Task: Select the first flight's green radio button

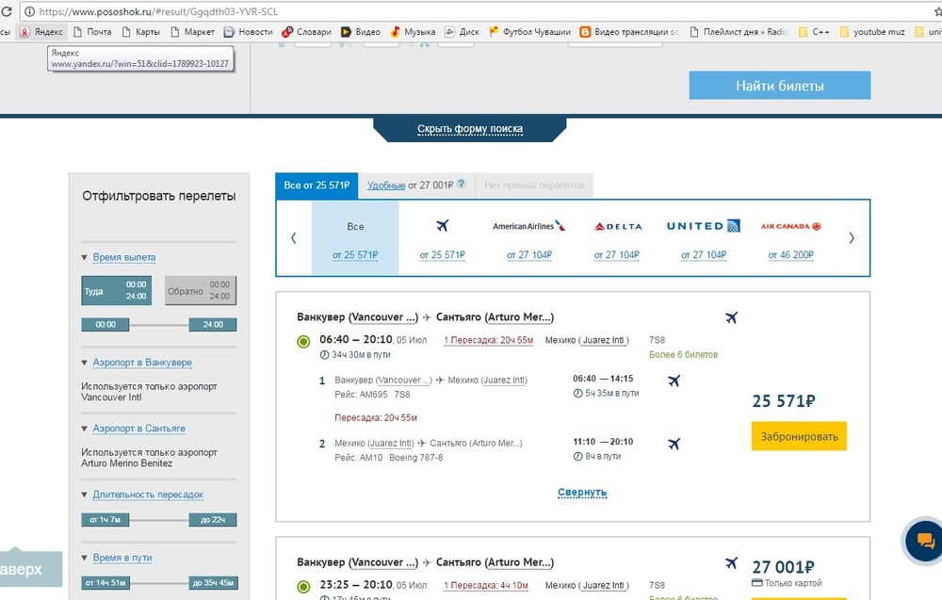Action: tap(303, 341)
